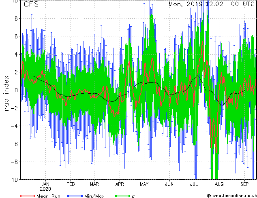Screen dimensions: 257x198
Task: Click the MAY month label
Action: pos(144,184)
